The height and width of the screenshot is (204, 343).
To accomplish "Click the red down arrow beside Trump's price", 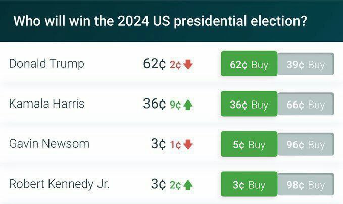I will coord(188,65).
